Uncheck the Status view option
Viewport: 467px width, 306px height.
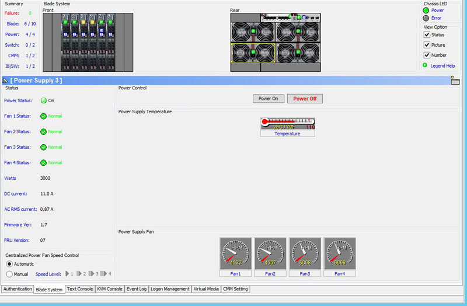pyautogui.click(x=427, y=35)
